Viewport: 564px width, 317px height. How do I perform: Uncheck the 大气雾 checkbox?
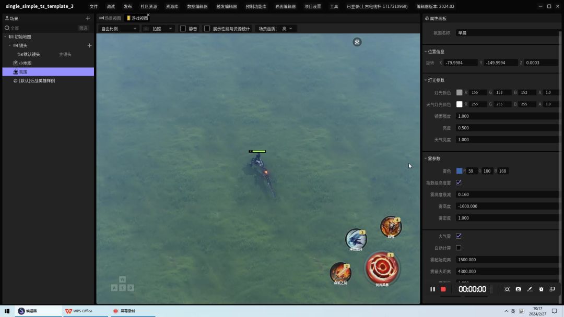459,236
